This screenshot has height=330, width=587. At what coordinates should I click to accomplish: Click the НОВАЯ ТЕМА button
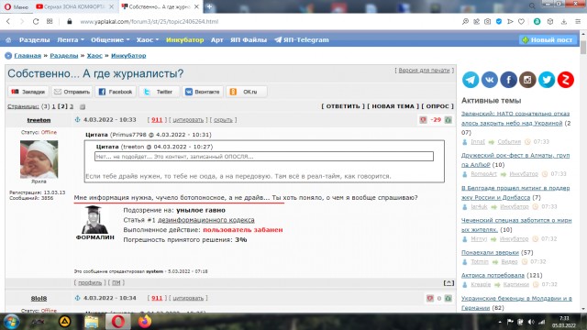coord(393,106)
